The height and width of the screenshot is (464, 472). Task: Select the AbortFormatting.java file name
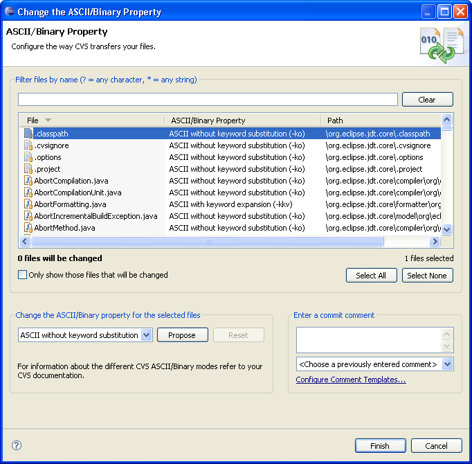point(70,204)
